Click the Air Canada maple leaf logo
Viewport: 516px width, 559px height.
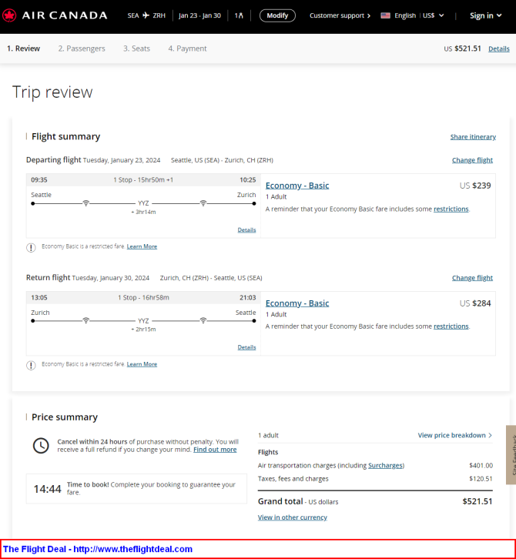(x=9, y=15)
